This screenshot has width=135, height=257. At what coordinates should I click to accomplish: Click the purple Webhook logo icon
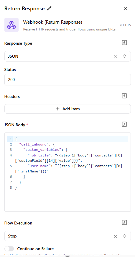coord(11,25)
